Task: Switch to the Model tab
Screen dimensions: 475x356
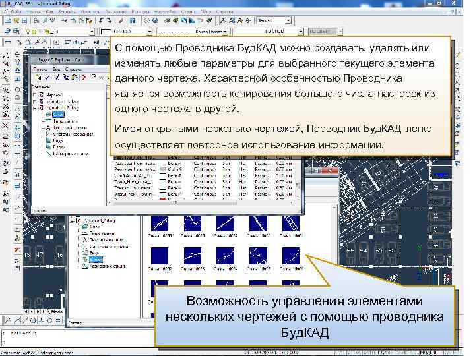Action: [56, 311]
